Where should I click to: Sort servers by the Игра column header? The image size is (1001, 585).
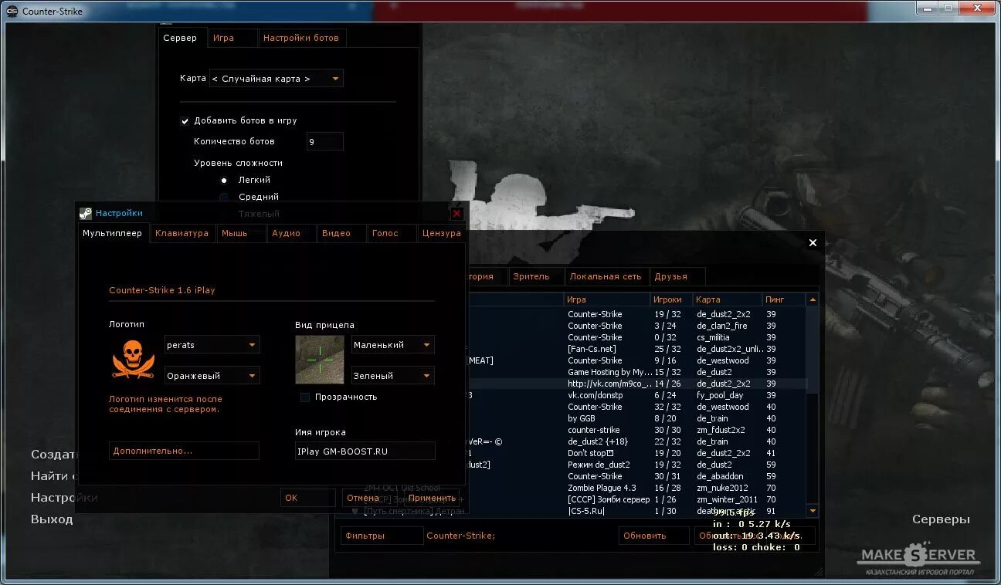[x=607, y=299]
